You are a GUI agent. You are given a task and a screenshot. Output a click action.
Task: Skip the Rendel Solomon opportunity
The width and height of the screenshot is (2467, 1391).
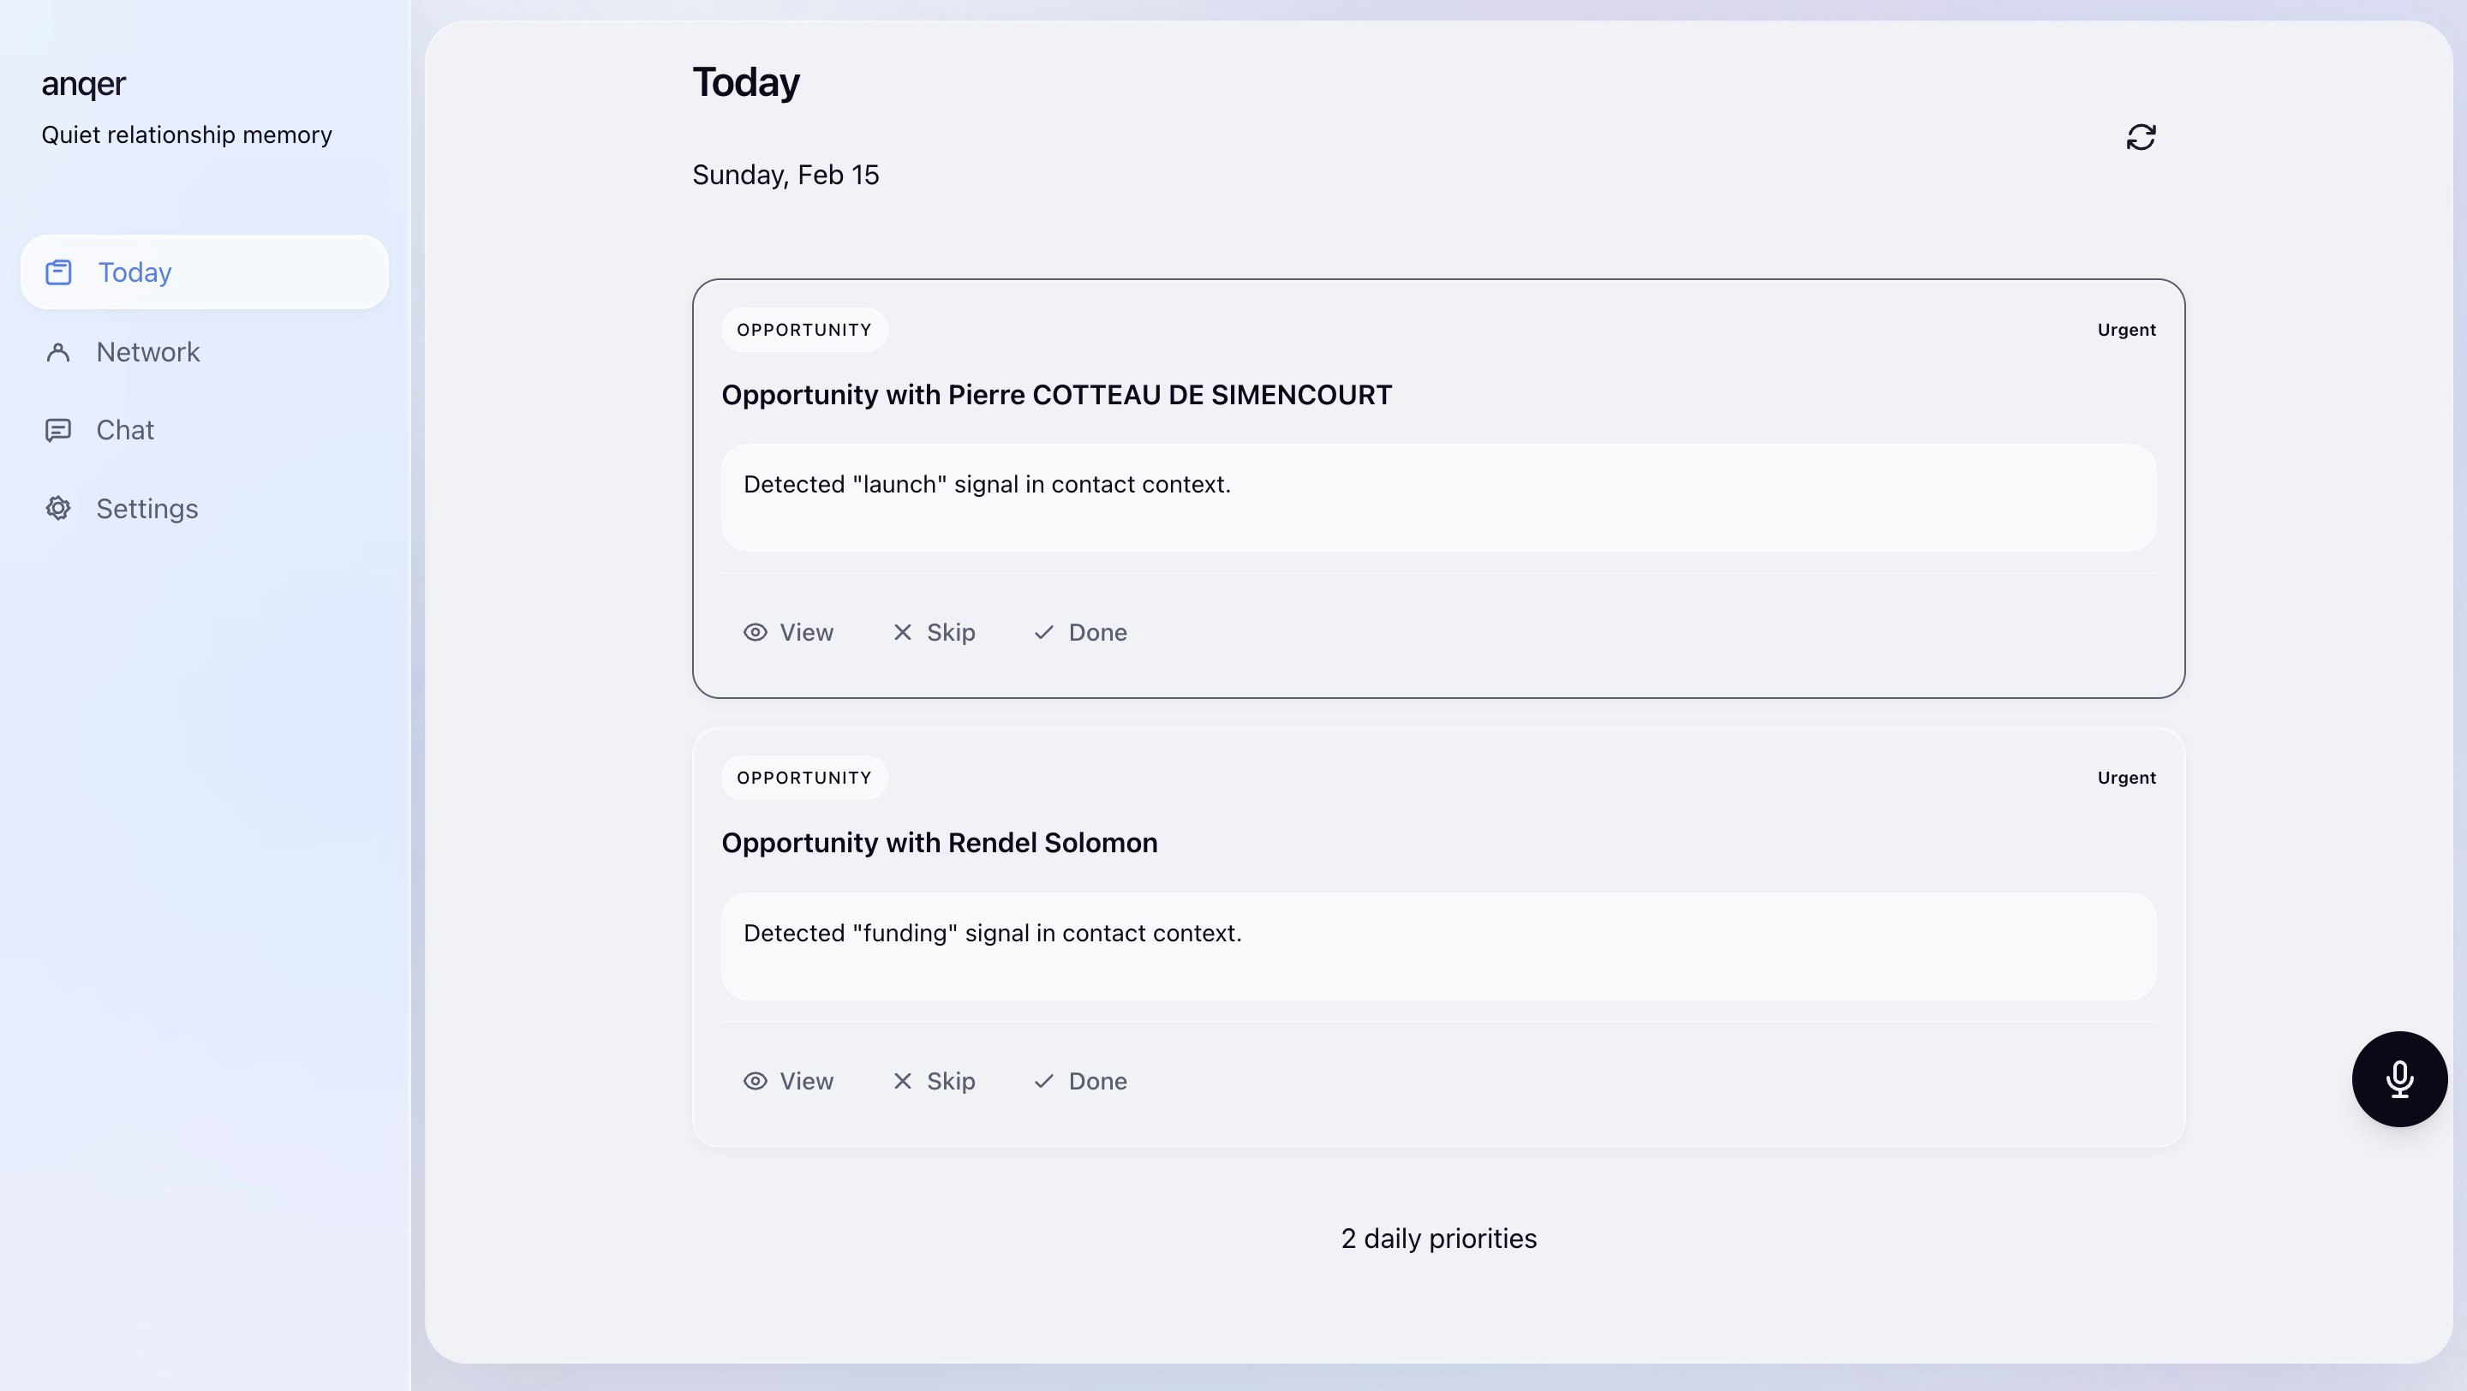pyautogui.click(x=933, y=1081)
